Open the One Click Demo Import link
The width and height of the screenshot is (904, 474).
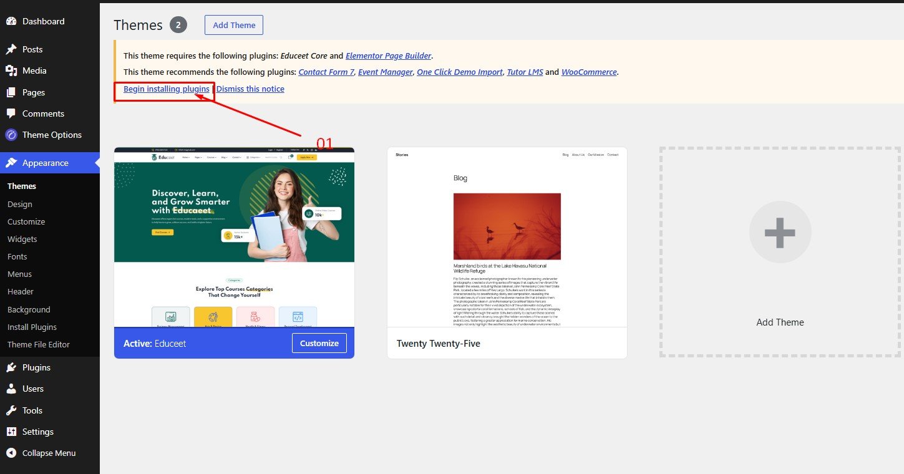pos(460,72)
